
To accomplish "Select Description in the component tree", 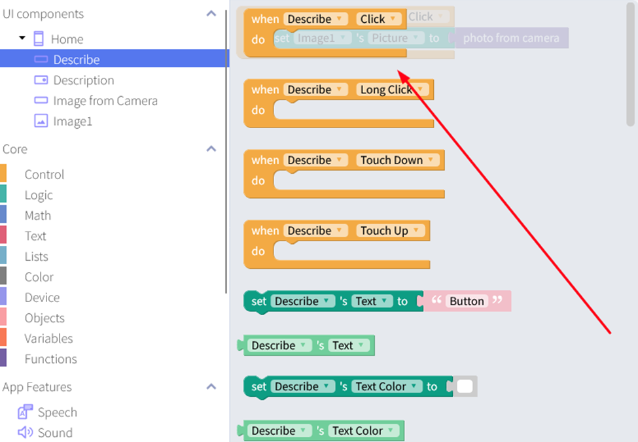I will coord(84,80).
